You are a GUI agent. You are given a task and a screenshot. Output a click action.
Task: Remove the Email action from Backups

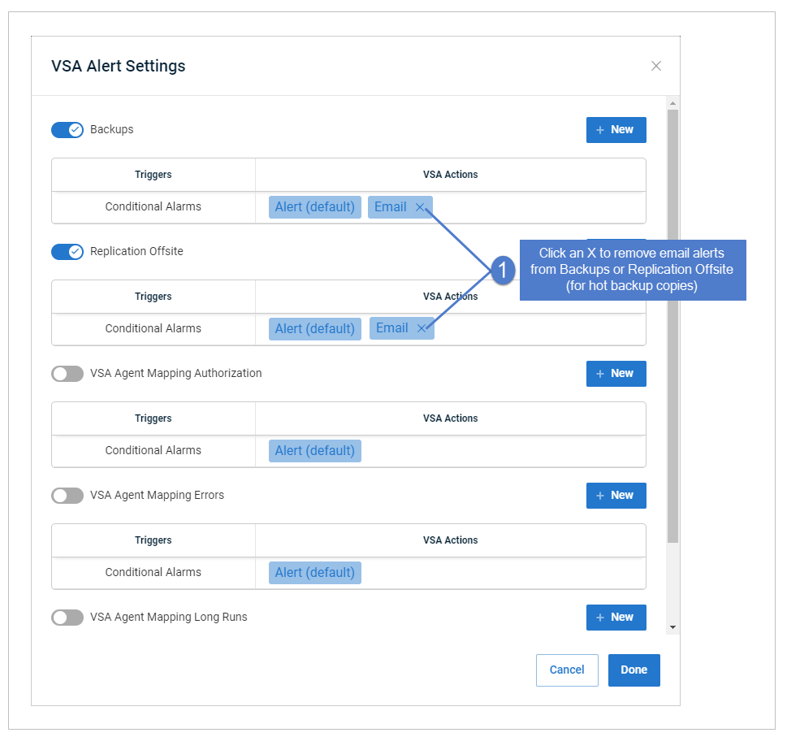pos(420,207)
